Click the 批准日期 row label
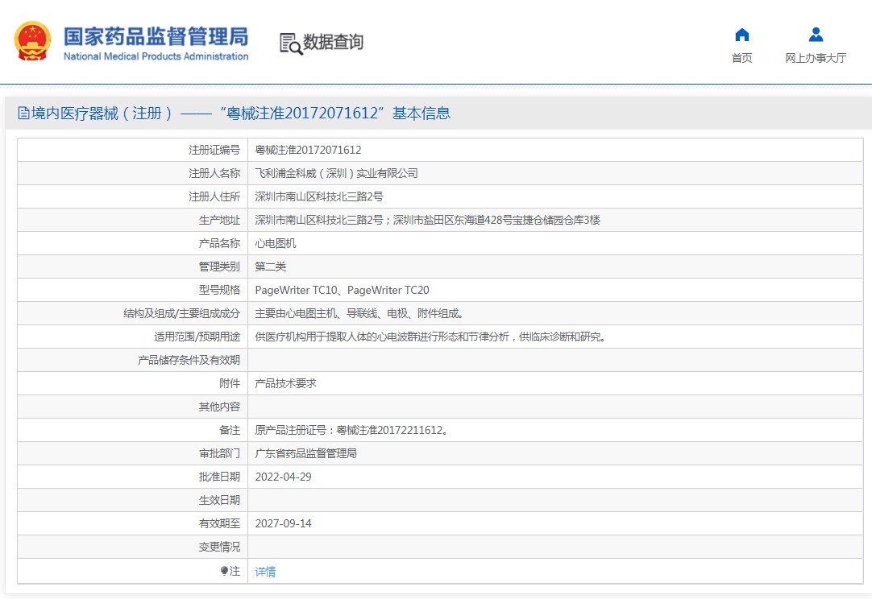 tap(220, 477)
